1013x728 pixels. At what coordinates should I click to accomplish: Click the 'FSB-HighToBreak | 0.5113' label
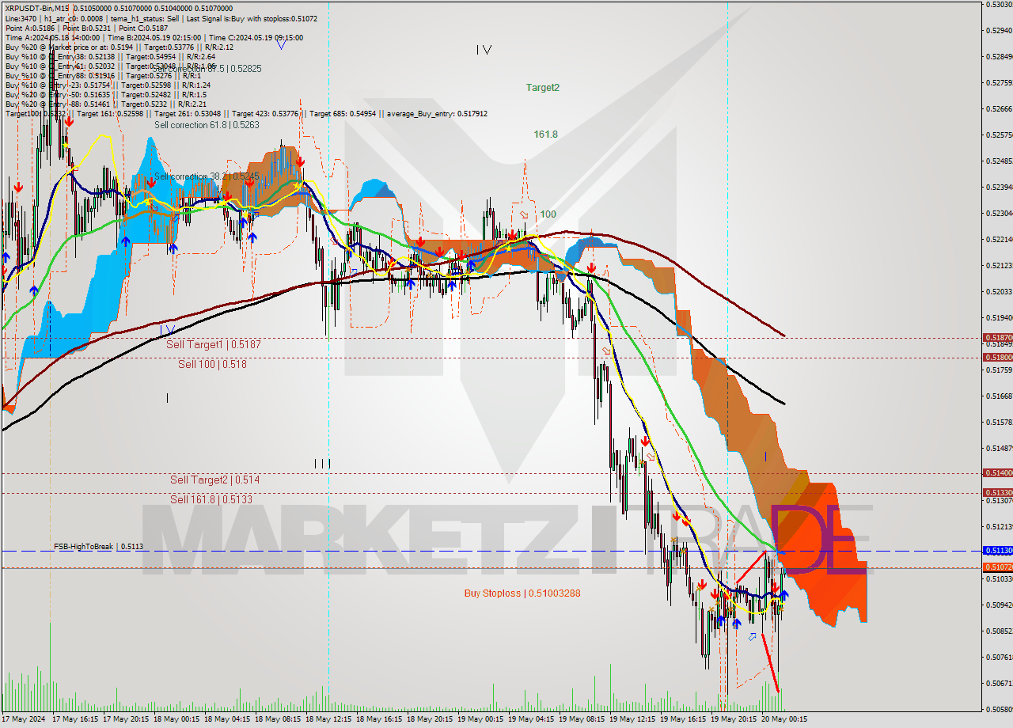click(98, 547)
